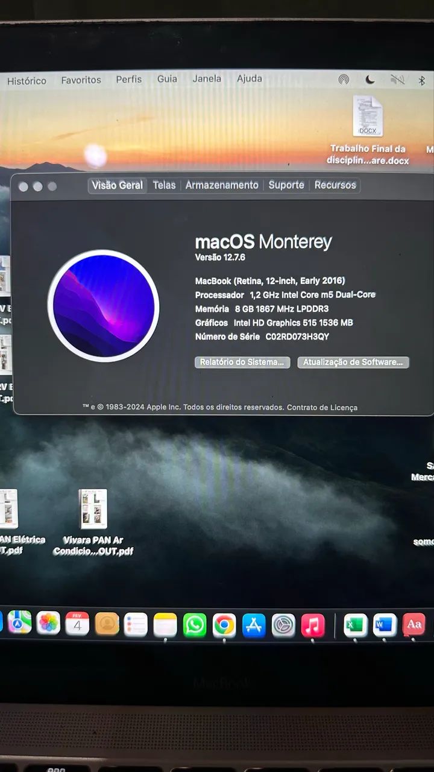Click the Versão 12.7.6 text
Image resolution: width=434 pixels, height=772 pixels.
[x=220, y=258]
